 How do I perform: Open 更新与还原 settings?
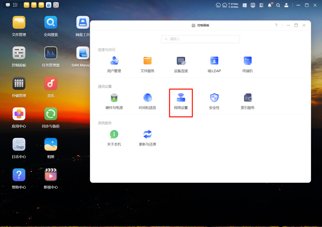tap(147, 138)
